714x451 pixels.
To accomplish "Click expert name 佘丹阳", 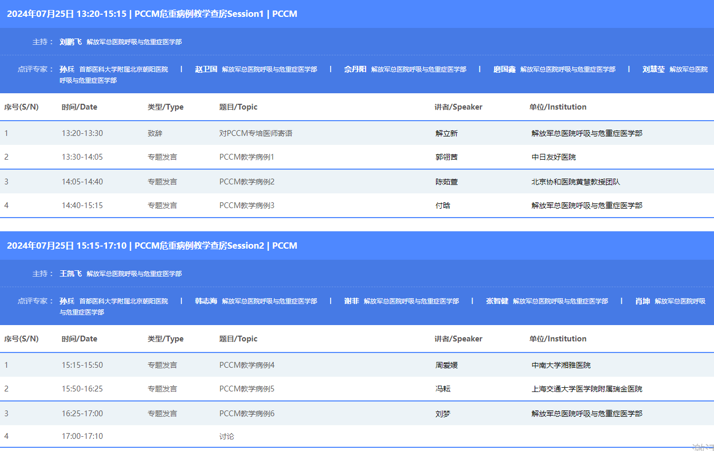I will (x=355, y=69).
